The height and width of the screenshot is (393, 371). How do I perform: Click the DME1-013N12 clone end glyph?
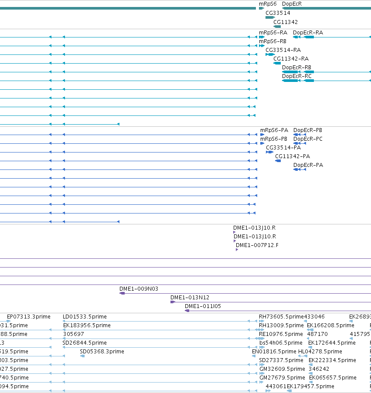pos(173,302)
